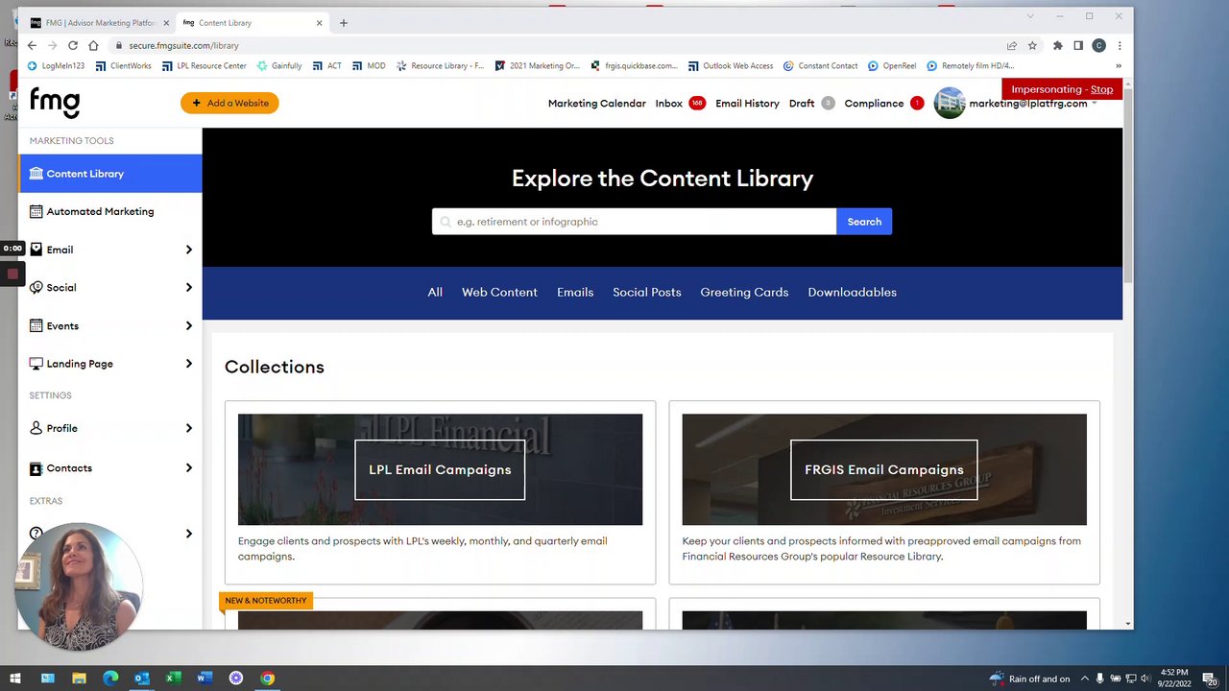Viewport: 1229px width, 691px height.
Task: Open Email History
Action: tap(747, 104)
